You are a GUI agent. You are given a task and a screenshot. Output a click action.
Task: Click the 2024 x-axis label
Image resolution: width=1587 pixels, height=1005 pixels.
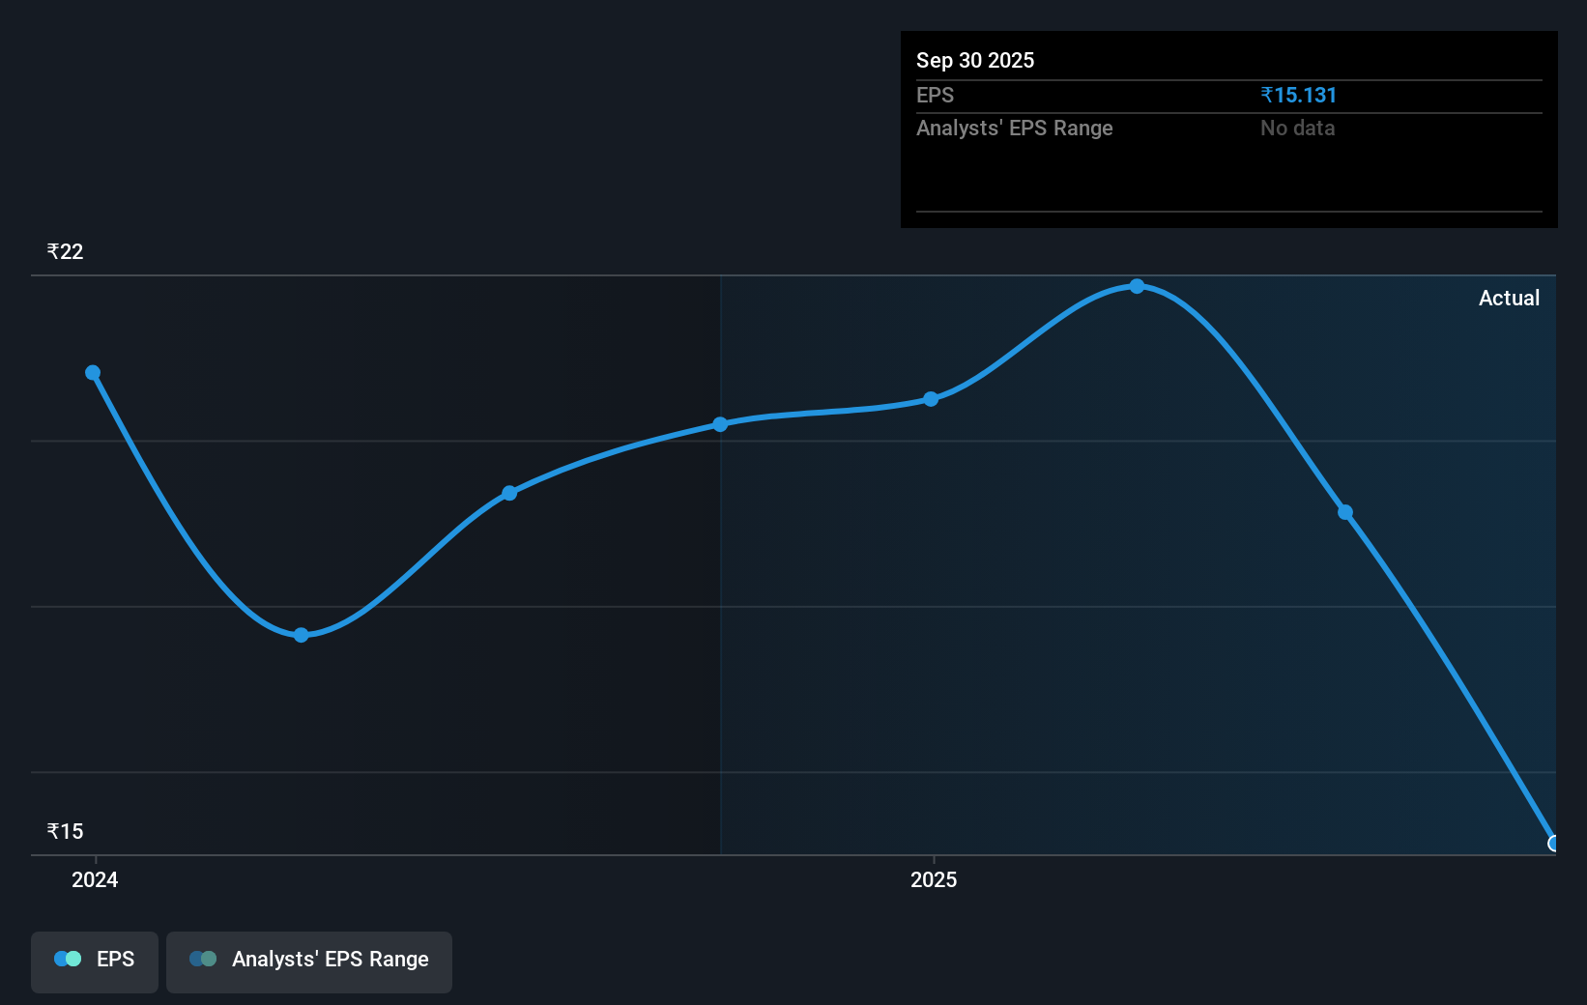pyautogui.click(x=95, y=879)
